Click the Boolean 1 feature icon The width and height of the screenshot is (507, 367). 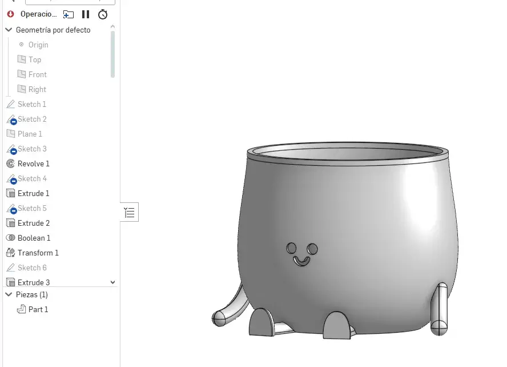pos(10,238)
